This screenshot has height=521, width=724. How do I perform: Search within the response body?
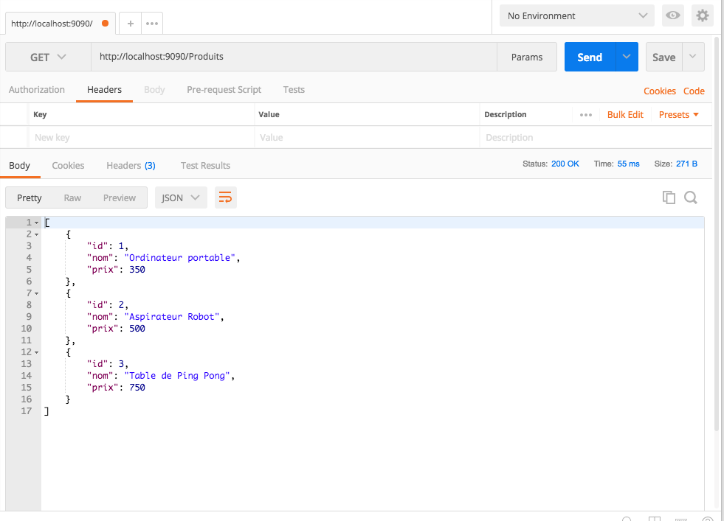[x=691, y=197]
